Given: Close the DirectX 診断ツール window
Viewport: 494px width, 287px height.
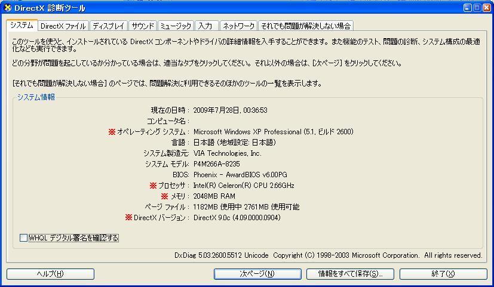Looking at the screenshot, I should point(486,8).
